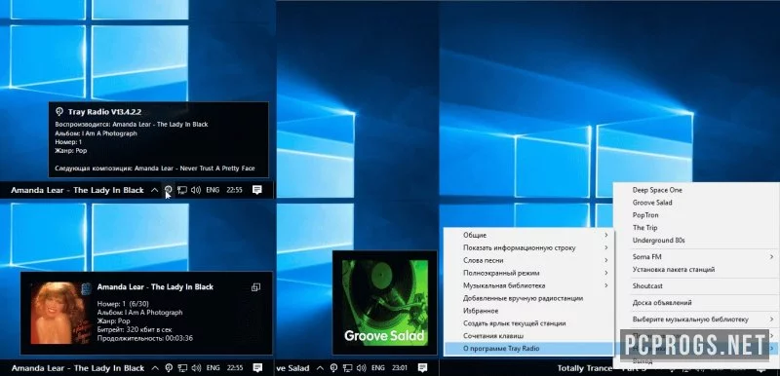
Task: Click the Tray Radio logo in the V13.4.2.2 tooltip
Action: coord(59,112)
